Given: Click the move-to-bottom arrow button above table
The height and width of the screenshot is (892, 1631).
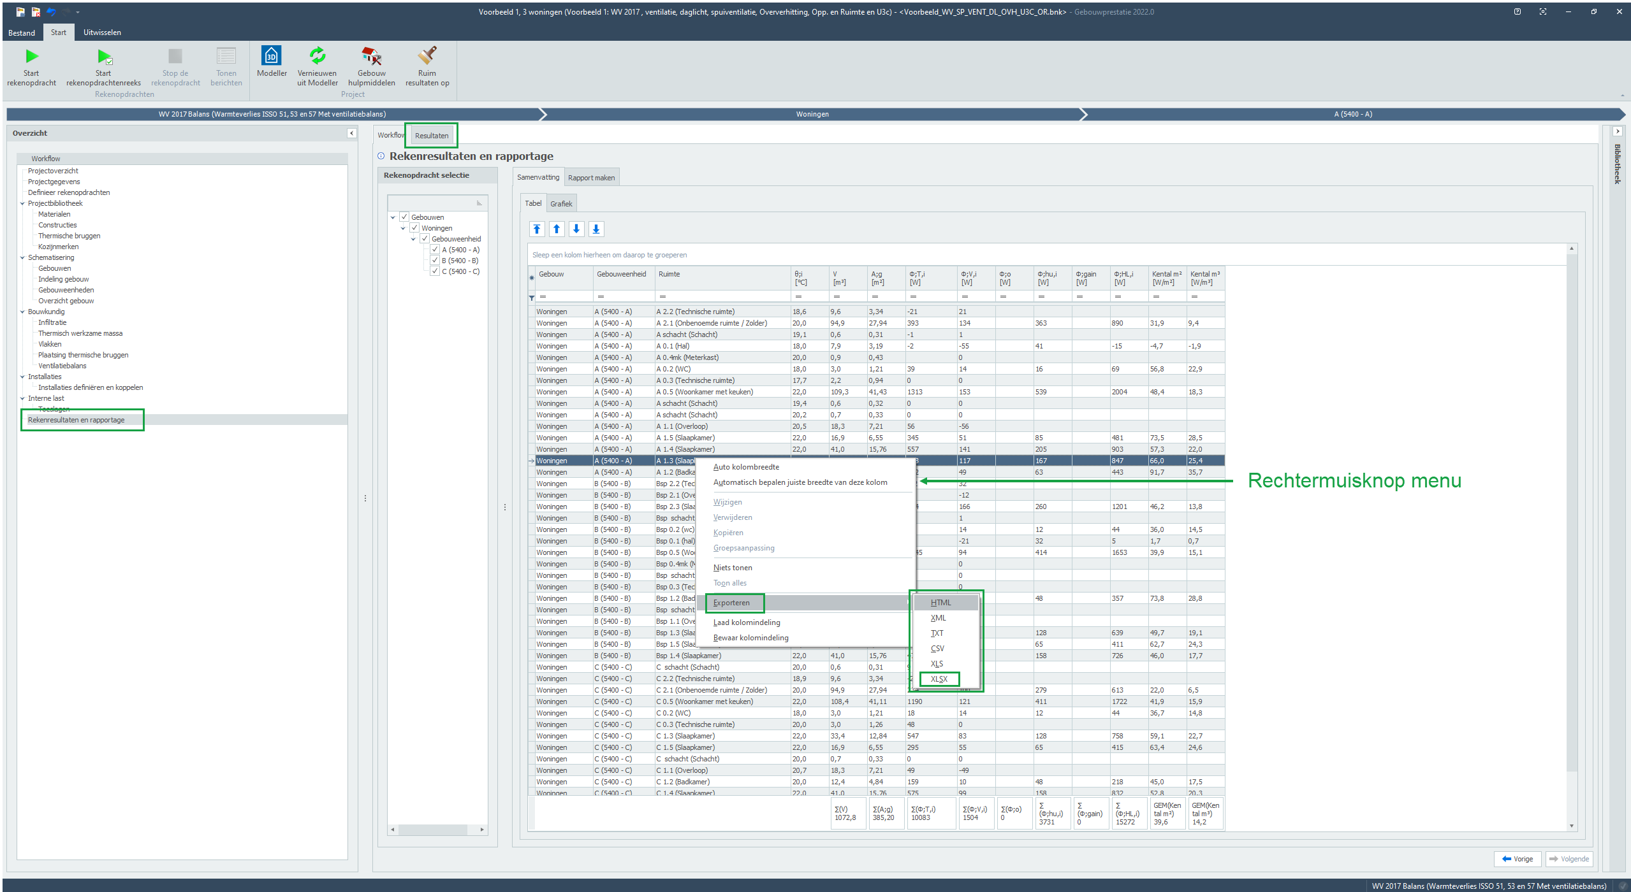Looking at the screenshot, I should click(596, 229).
